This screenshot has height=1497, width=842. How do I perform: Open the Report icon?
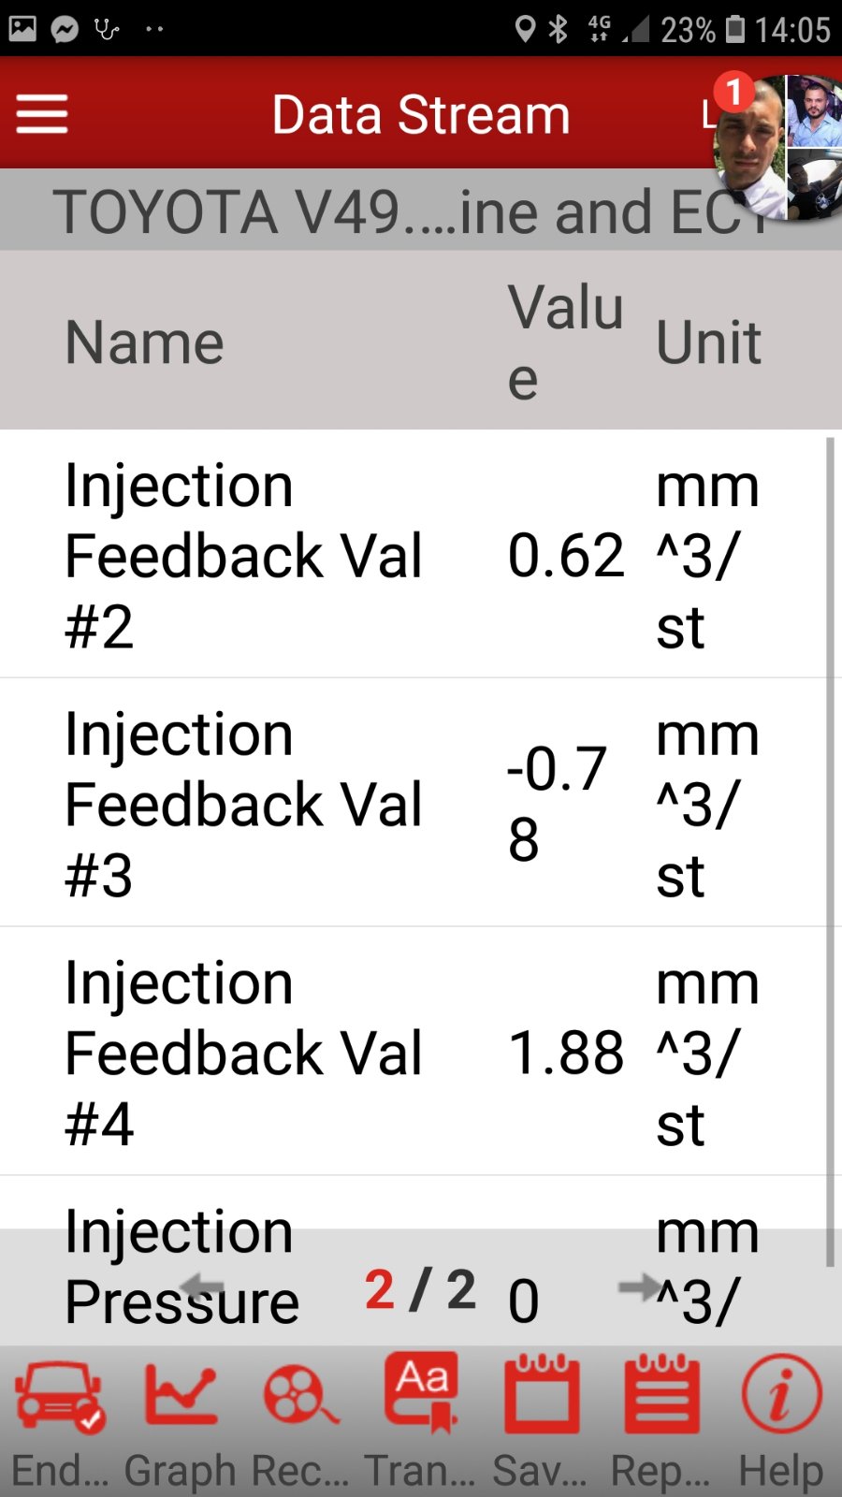(661, 1396)
